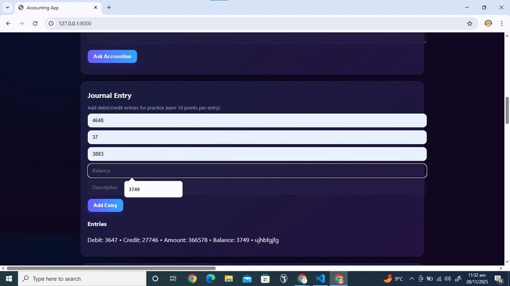Click the scroll-down arrow of vertical scrollbar
The image size is (510, 286).
click(x=507, y=262)
